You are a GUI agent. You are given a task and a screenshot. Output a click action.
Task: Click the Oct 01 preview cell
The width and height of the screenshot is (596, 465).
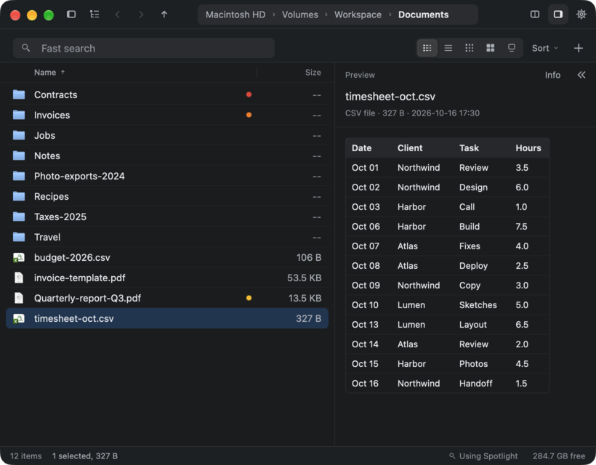tap(365, 168)
